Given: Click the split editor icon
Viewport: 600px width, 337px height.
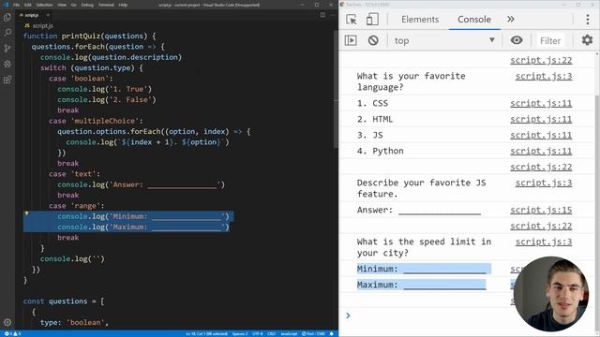Looking at the screenshot, I should pos(322,15).
